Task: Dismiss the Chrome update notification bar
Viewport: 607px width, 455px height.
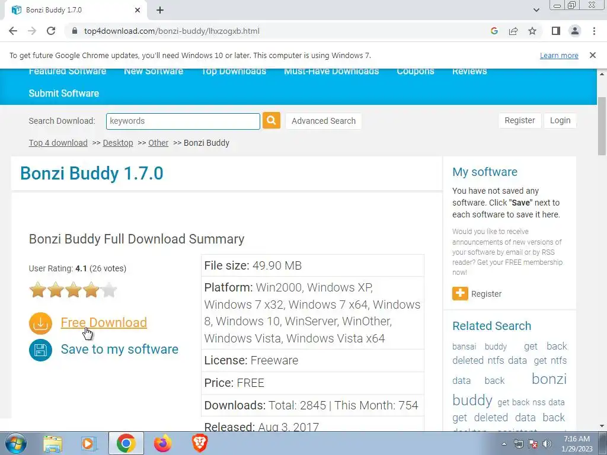Action: click(592, 55)
